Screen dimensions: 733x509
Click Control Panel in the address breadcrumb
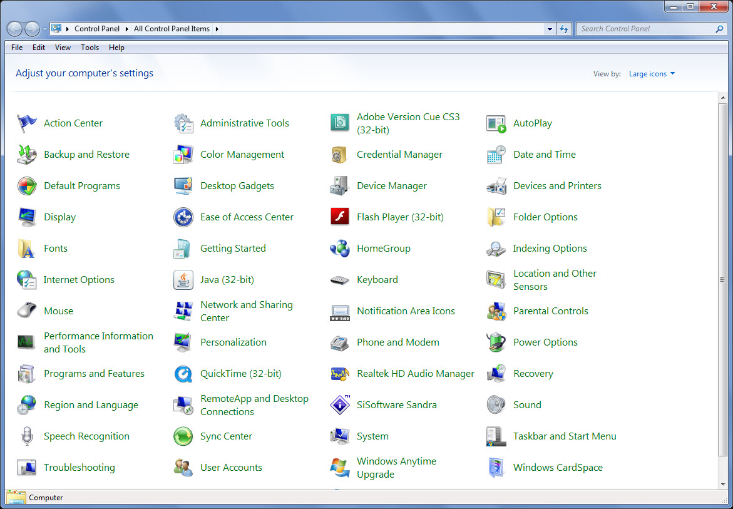[97, 29]
